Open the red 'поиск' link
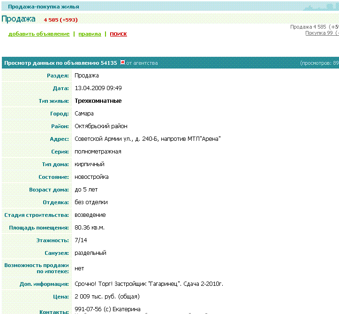This screenshot has height=314, width=339. (118, 34)
